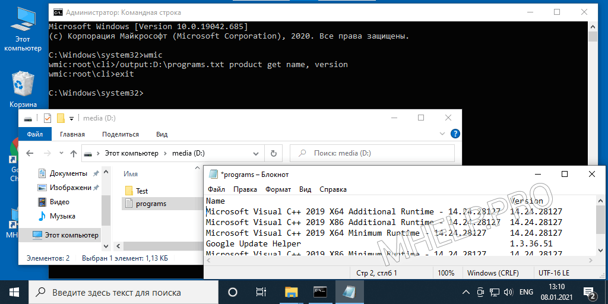Open the clock showing 13:10
The height and width of the screenshot is (304, 608).
point(557,292)
